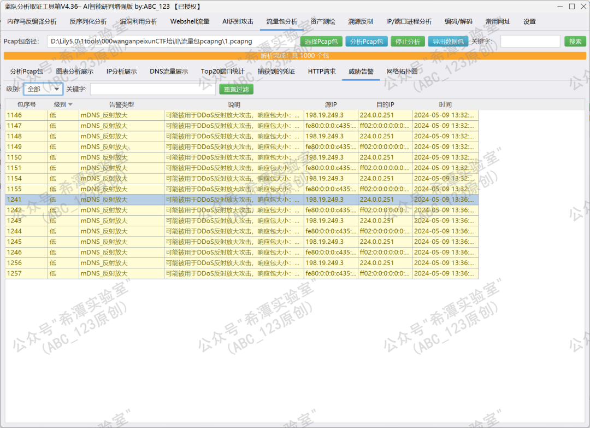The width and height of the screenshot is (590, 428).
Task: Focus the 关键字 filter input field
Action: [x=153, y=89]
